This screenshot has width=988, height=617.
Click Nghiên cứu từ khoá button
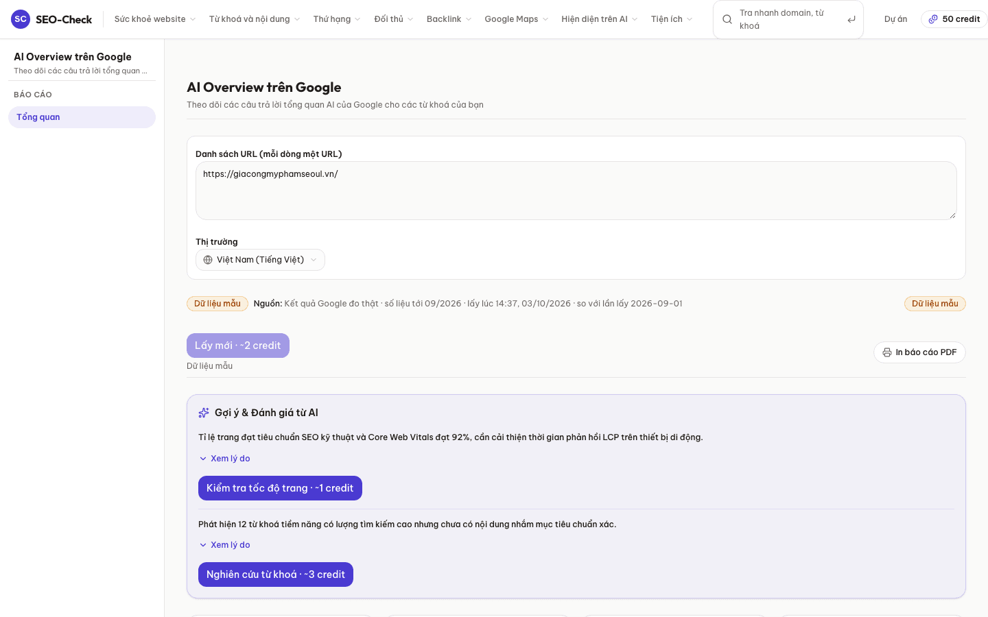click(276, 574)
